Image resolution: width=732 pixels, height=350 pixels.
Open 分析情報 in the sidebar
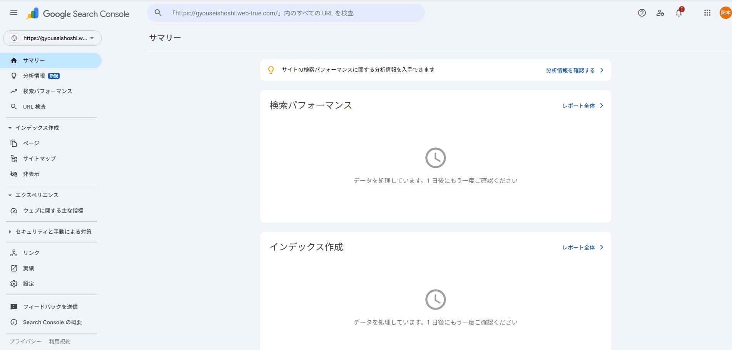click(51, 76)
